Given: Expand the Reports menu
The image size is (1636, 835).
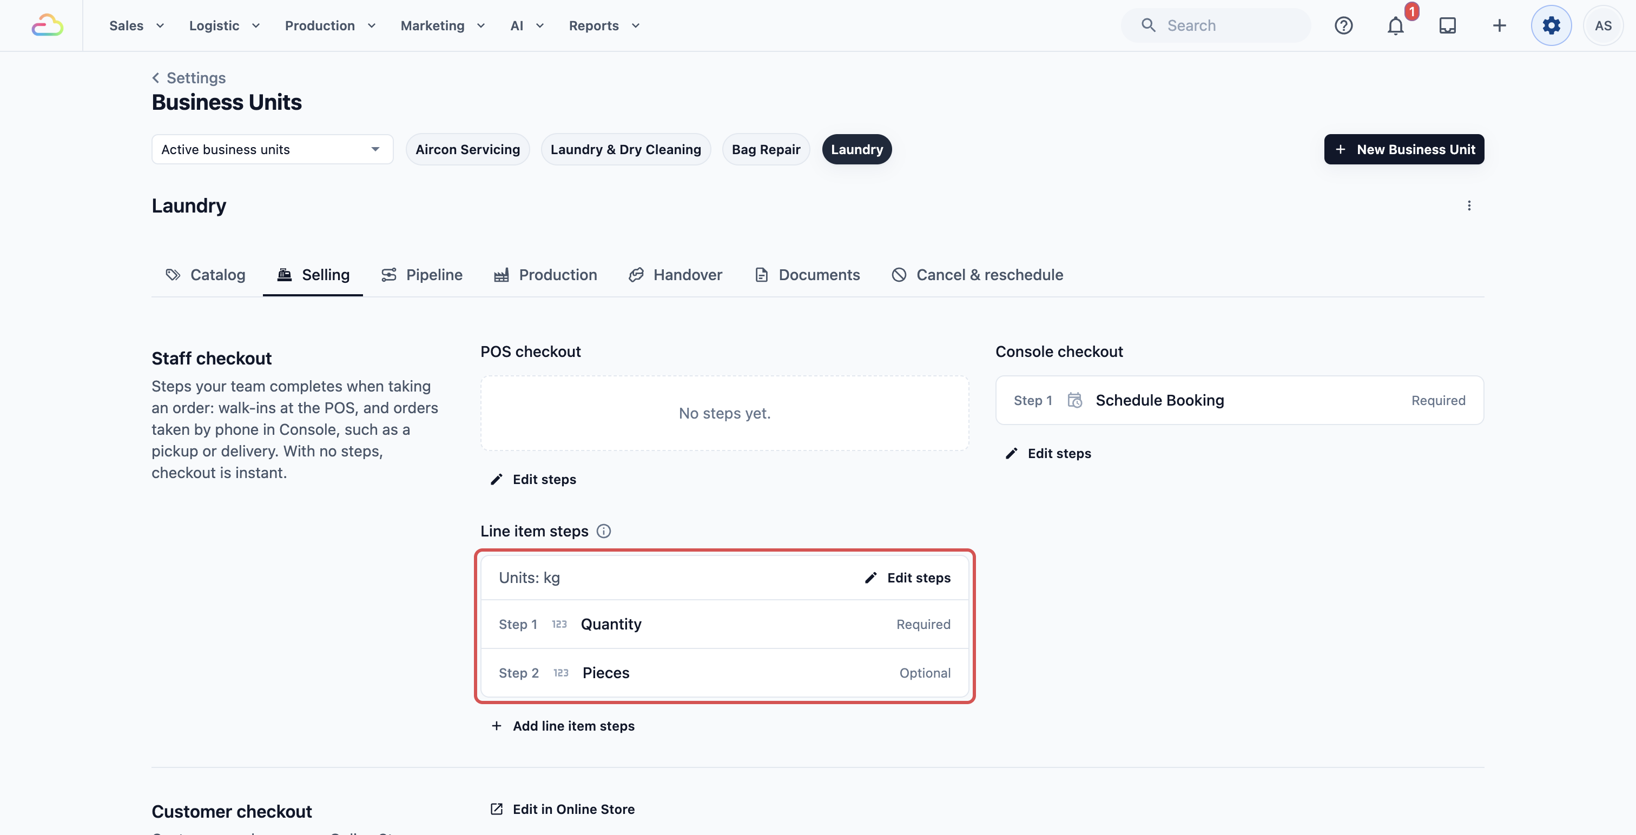Looking at the screenshot, I should click(604, 25).
